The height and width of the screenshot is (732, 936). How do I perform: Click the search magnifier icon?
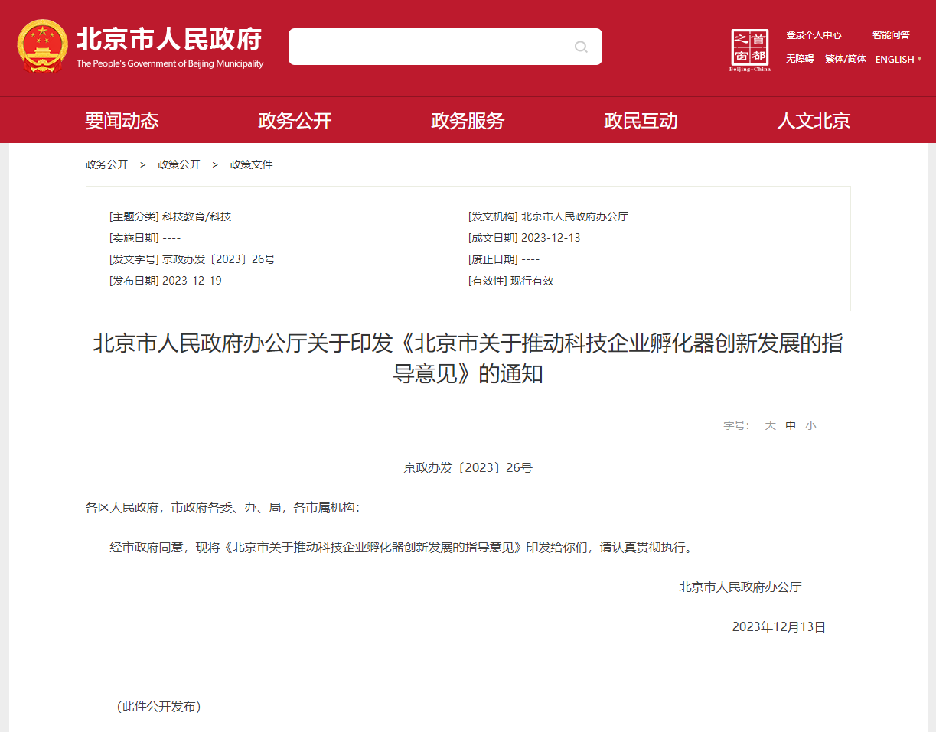coord(581,47)
